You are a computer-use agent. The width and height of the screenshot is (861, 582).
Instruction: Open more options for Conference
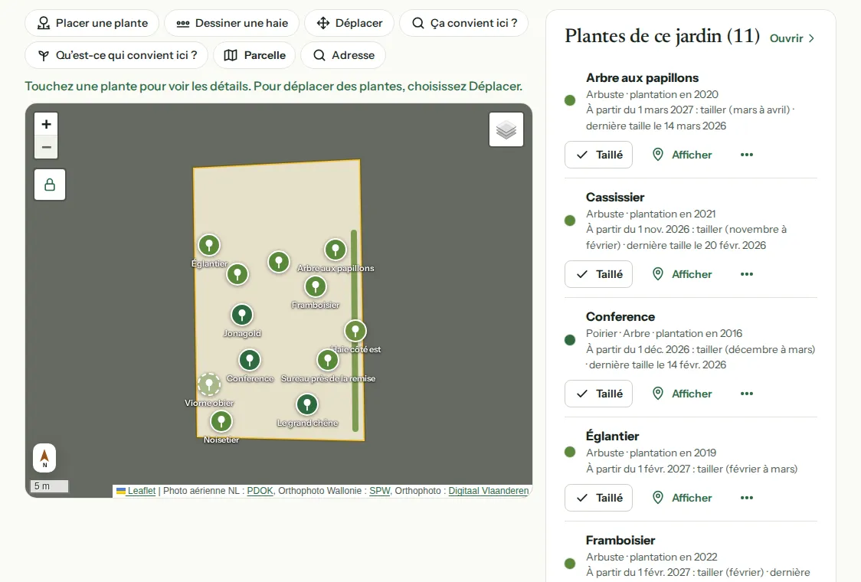pyautogui.click(x=747, y=394)
